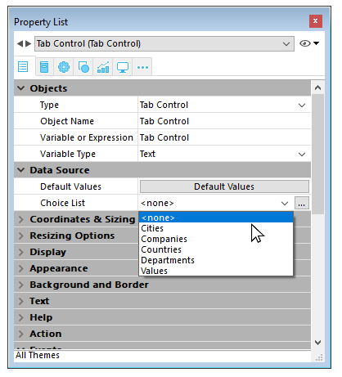
Task: Open the chart properties tab icon
Action: point(103,67)
